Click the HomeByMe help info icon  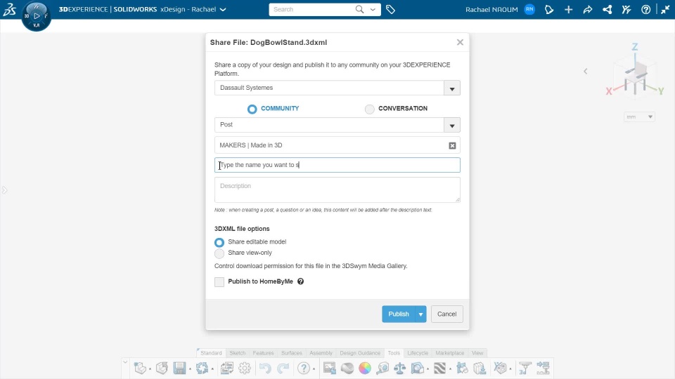300,281
